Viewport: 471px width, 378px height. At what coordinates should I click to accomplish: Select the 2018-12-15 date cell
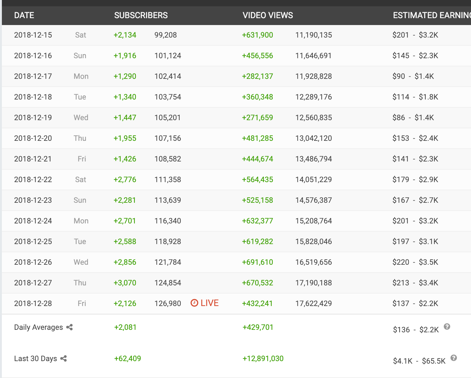point(33,35)
